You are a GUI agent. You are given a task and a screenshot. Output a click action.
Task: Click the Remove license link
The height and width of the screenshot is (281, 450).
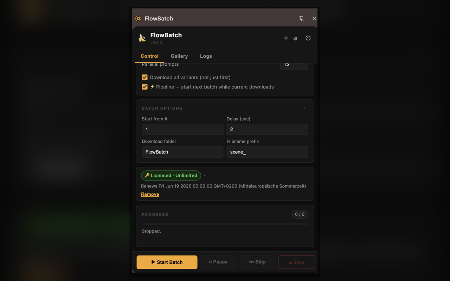click(150, 194)
